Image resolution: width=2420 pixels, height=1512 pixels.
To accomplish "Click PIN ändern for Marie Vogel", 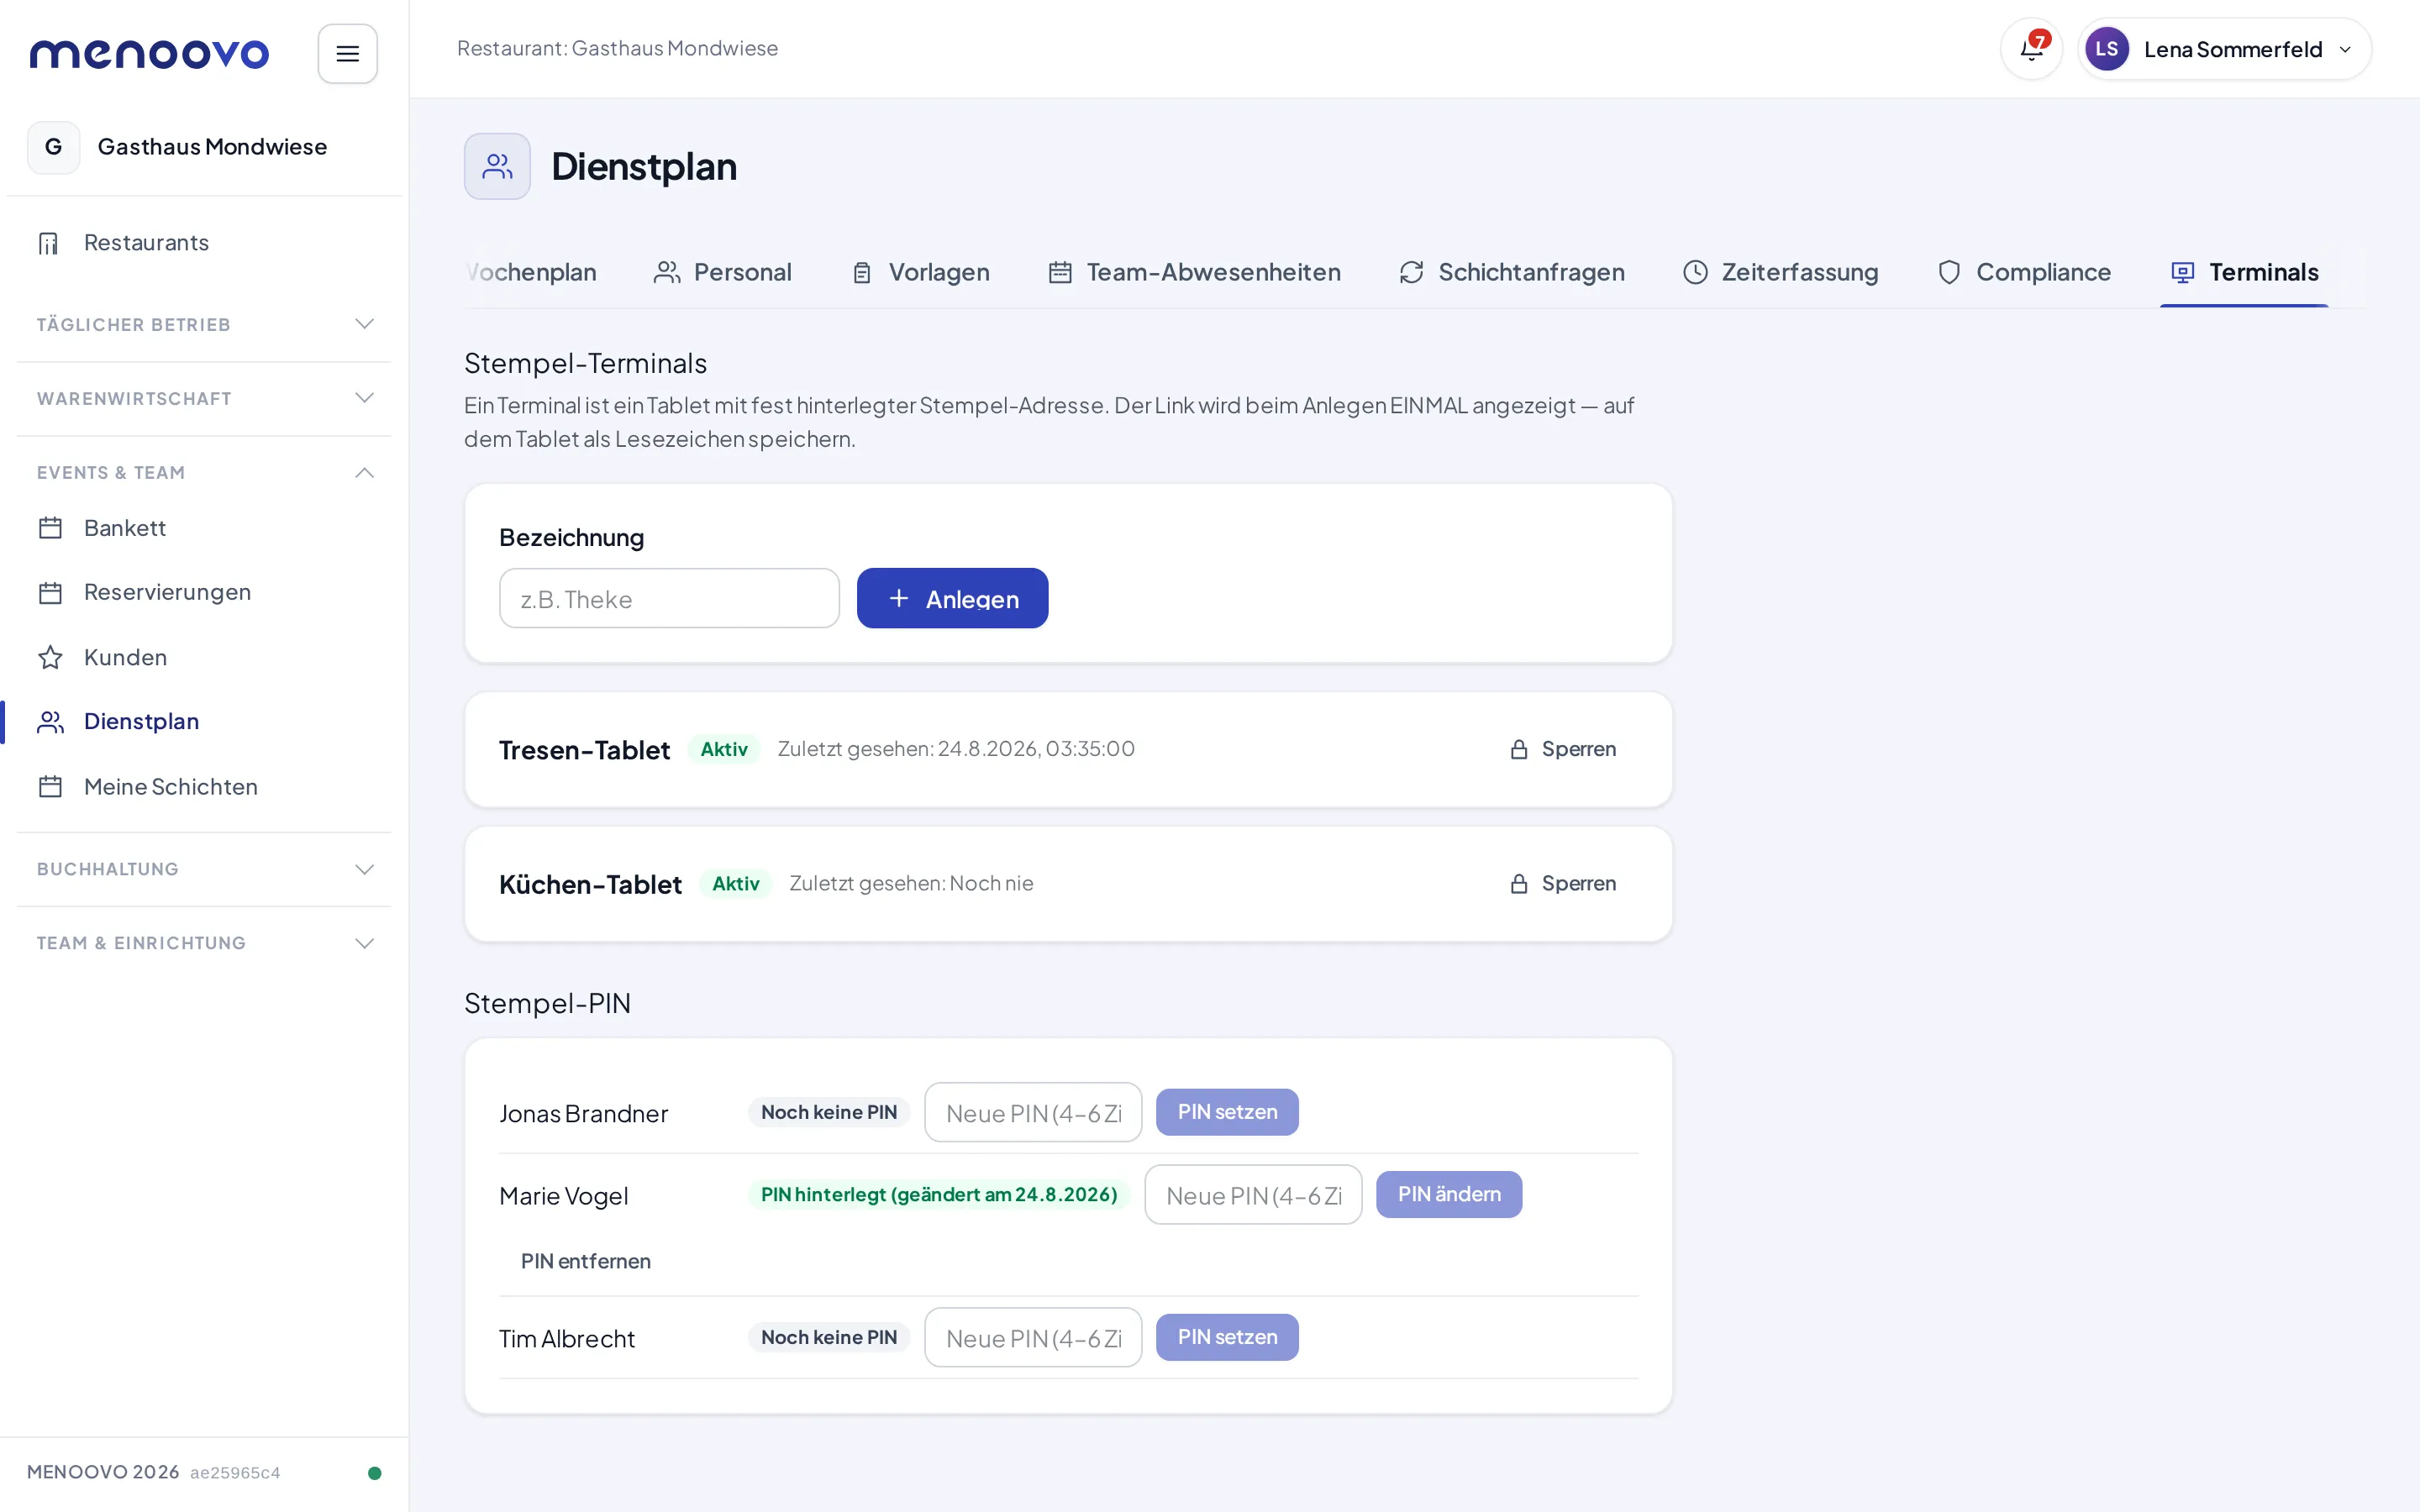I will coord(1449,1194).
